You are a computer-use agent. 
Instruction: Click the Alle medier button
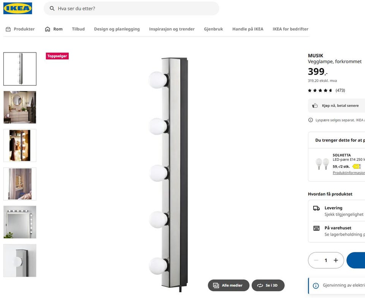229,285
